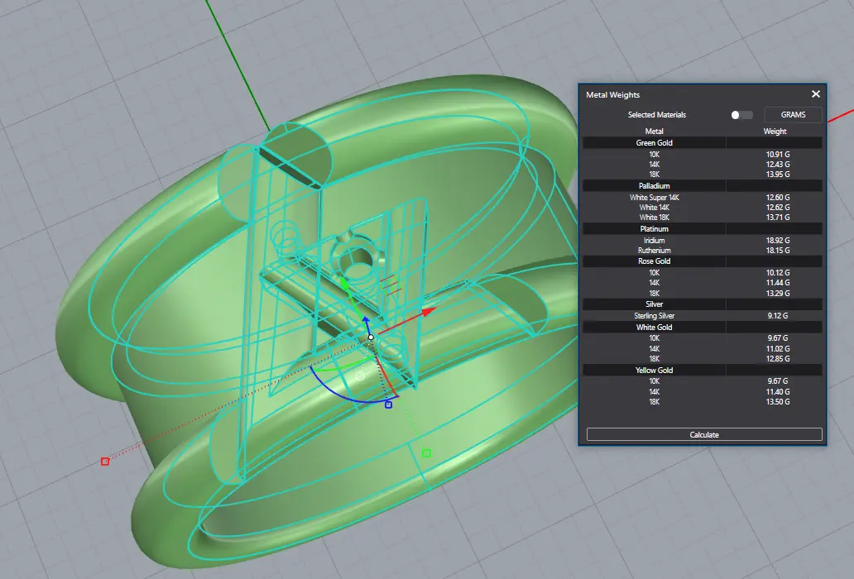
Task: Toggle the Selected Materials switch
Action: (x=741, y=115)
